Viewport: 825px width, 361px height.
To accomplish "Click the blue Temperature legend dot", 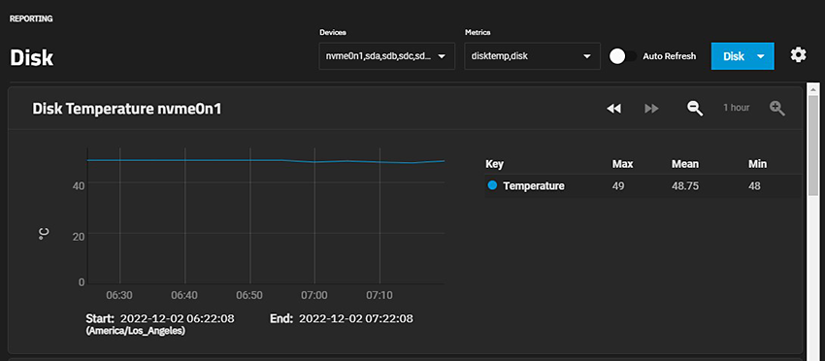I will (x=492, y=185).
